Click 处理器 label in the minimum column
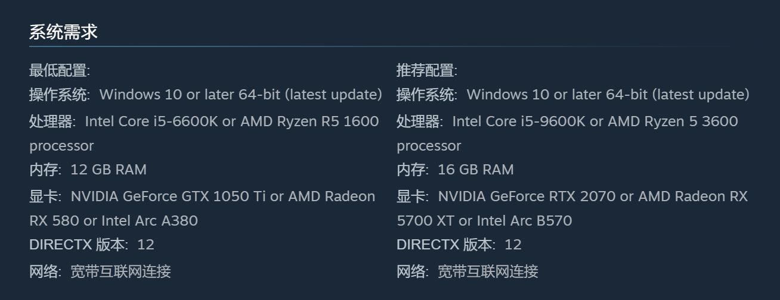Screen dimensions: 780x300 coord(51,121)
